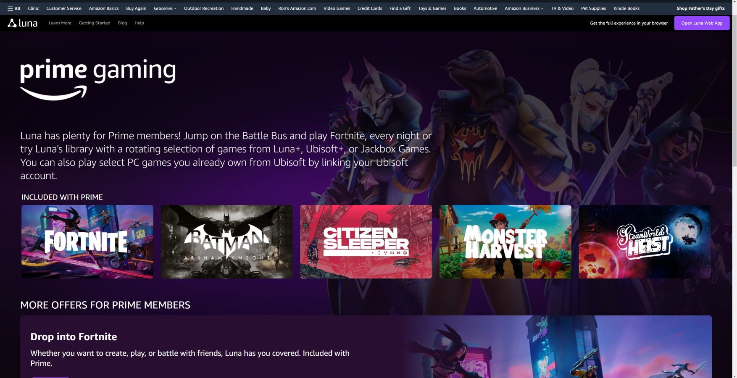The height and width of the screenshot is (378, 737).
Task: Click MORE OFFERS FOR PRIME MEMBERS heading
Action: [x=105, y=305]
